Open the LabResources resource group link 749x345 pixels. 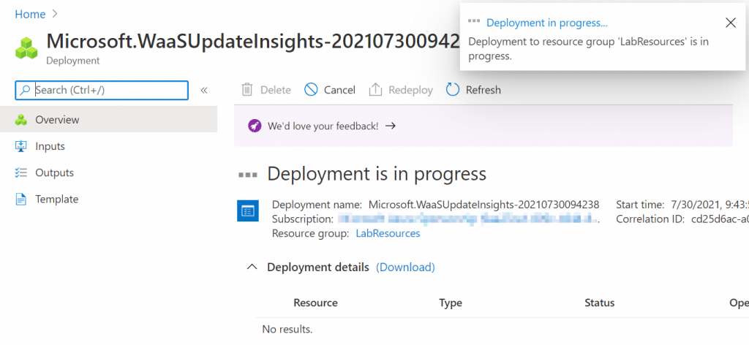(388, 233)
